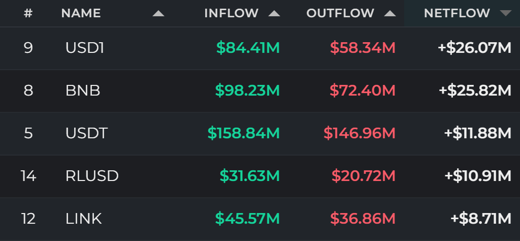Viewport: 520px width, 241px height.
Task: Open the BNB token row
Action: coord(260,91)
